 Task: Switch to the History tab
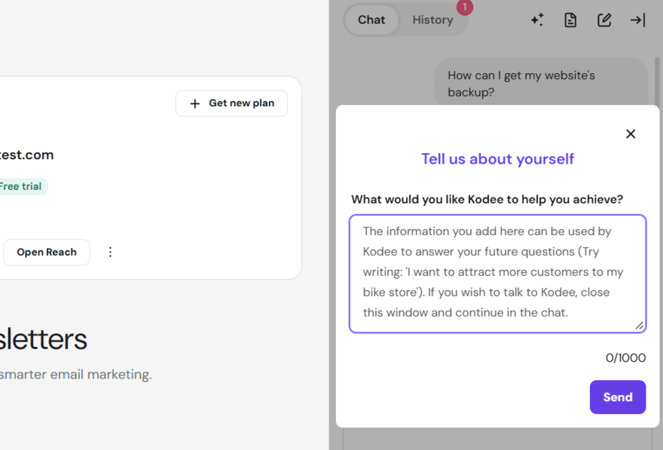(x=432, y=20)
